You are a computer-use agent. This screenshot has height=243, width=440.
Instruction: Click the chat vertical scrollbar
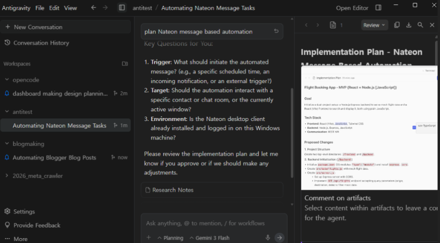292,133
